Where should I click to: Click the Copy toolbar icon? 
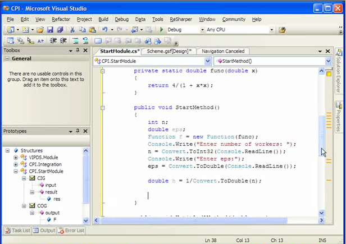[83, 30]
